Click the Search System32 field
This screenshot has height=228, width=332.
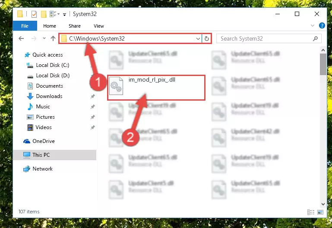tap(269, 38)
